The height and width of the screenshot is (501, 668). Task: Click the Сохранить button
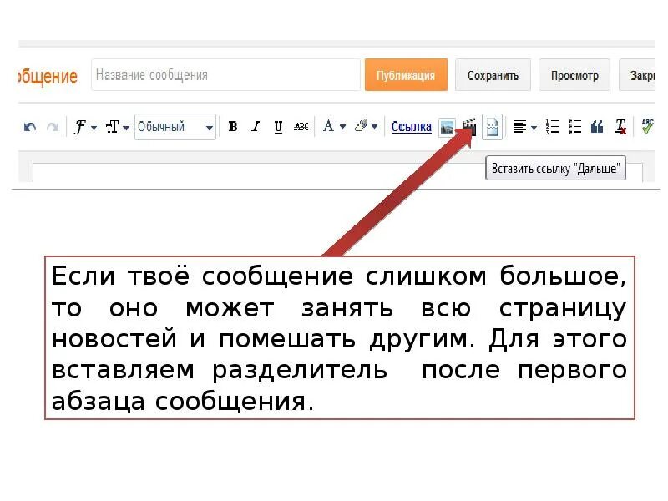click(x=493, y=75)
